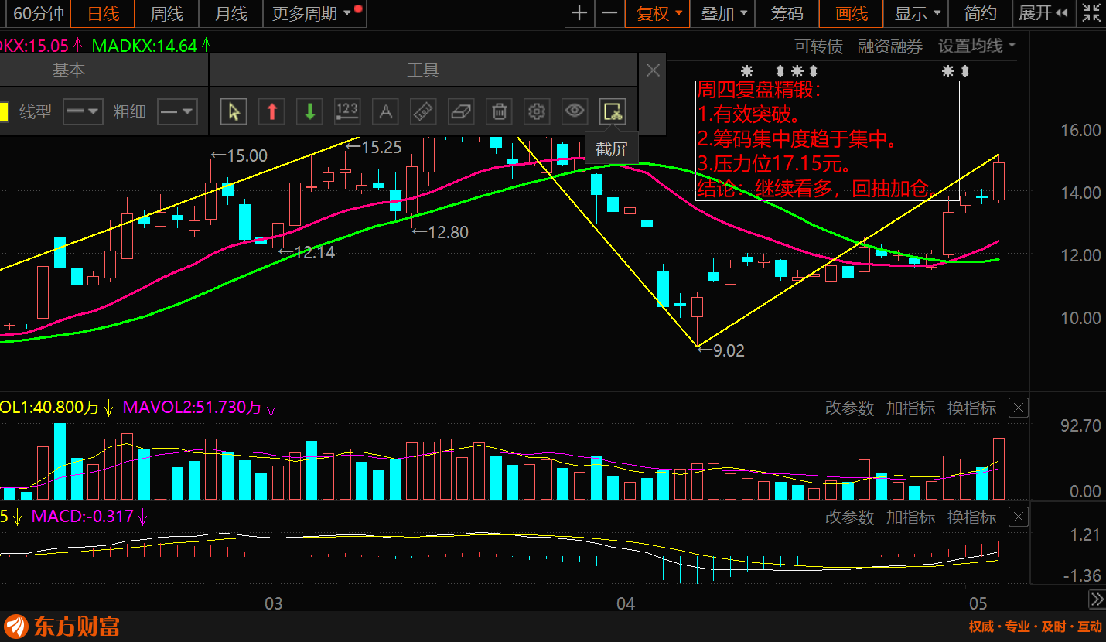Click the 12.80 price label
This screenshot has width=1106, height=642.
click(x=440, y=232)
